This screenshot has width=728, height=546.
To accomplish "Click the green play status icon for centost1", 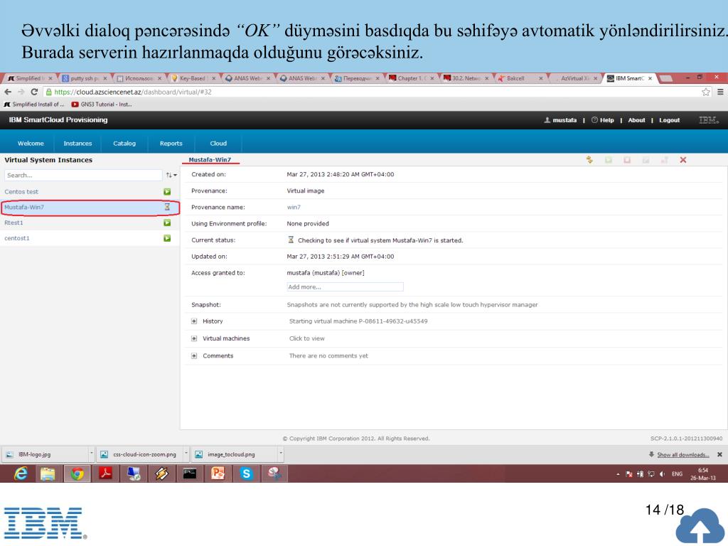I will click(x=167, y=238).
